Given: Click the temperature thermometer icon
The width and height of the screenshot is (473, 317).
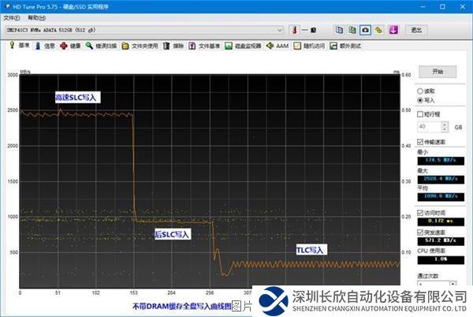Looking at the screenshot, I should pyautogui.click(x=293, y=30).
